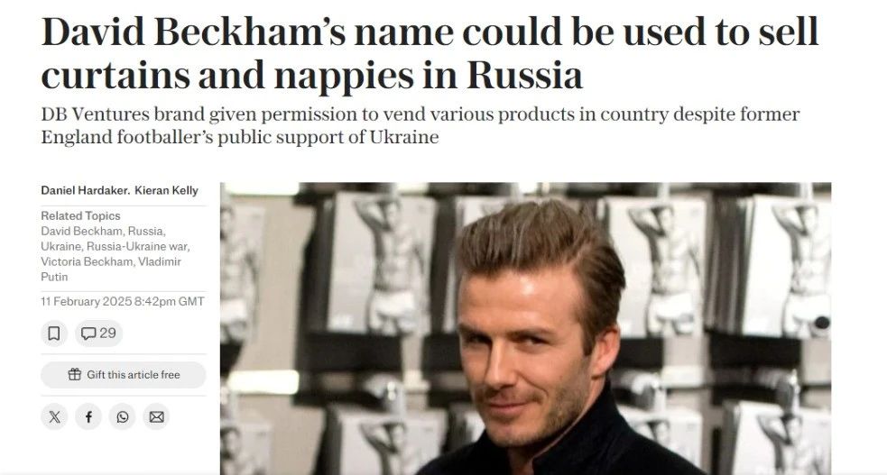Click the 11 February 2025 timestamp
This screenshot has height=475, width=887.
[123, 302]
